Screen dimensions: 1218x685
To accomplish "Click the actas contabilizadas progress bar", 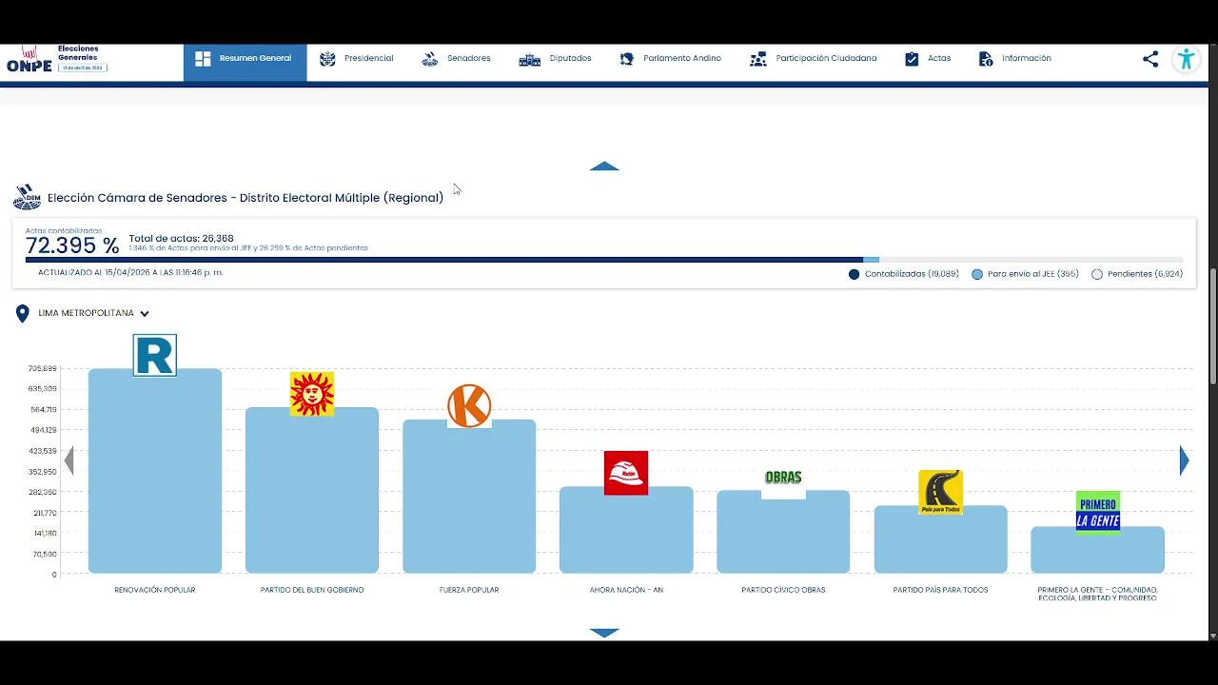I will click(x=604, y=260).
